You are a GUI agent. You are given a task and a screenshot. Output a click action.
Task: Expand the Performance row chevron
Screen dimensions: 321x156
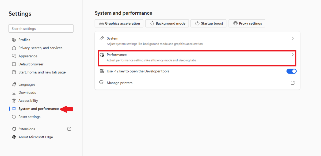(293, 55)
